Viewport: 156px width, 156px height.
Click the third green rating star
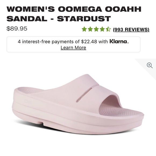click(96, 29)
